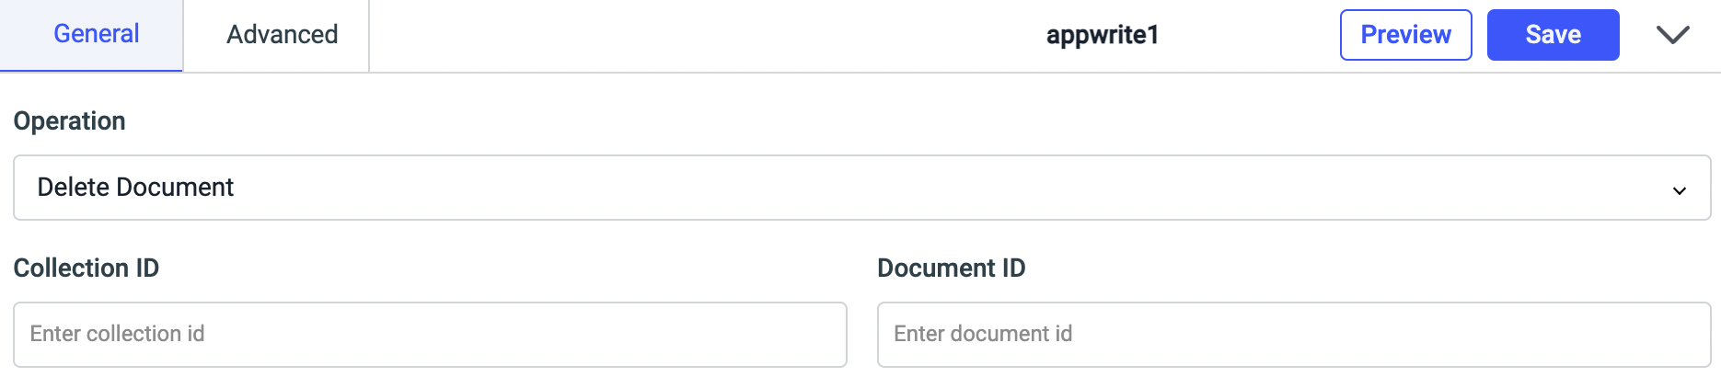Screen dimensions: 1721x377
Task: Click the "Delete Document" text
Action: point(135,188)
